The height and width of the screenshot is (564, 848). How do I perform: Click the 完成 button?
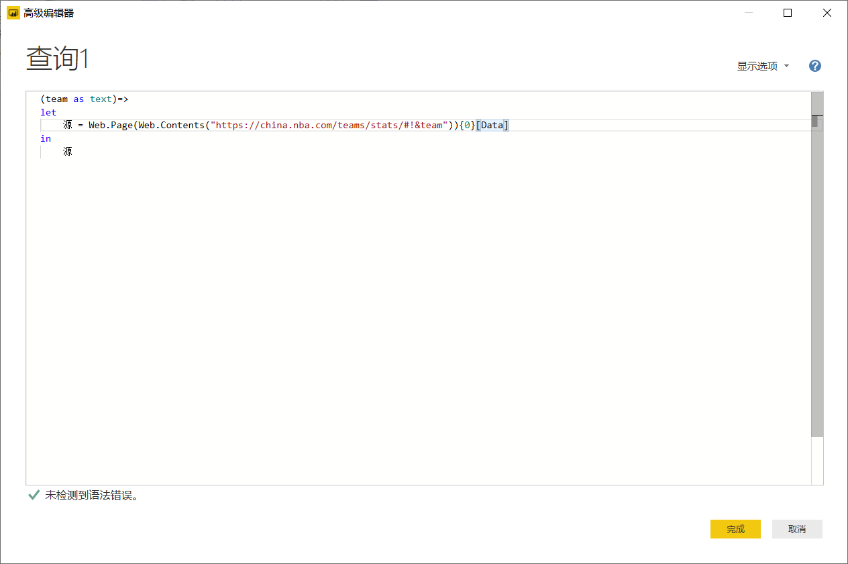735,529
